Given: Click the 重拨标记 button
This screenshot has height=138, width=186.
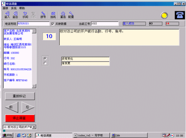Looking at the screenshot, I should point(20,96).
